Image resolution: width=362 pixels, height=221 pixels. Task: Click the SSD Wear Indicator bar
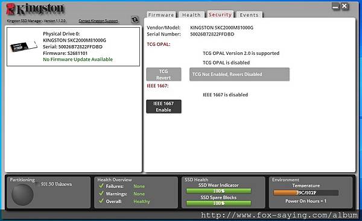(218, 191)
